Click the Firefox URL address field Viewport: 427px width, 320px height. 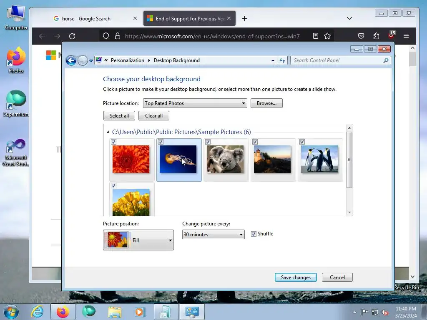212,36
